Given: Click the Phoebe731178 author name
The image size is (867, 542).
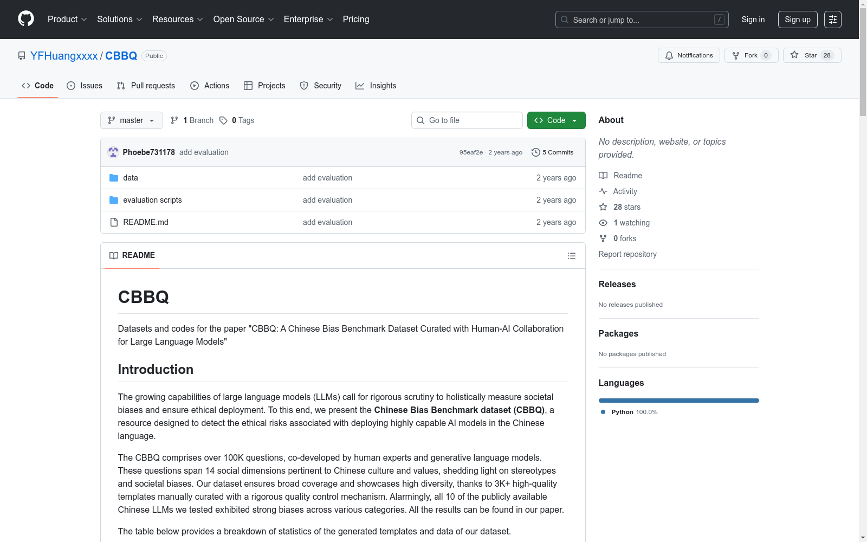Looking at the screenshot, I should [148, 152].
